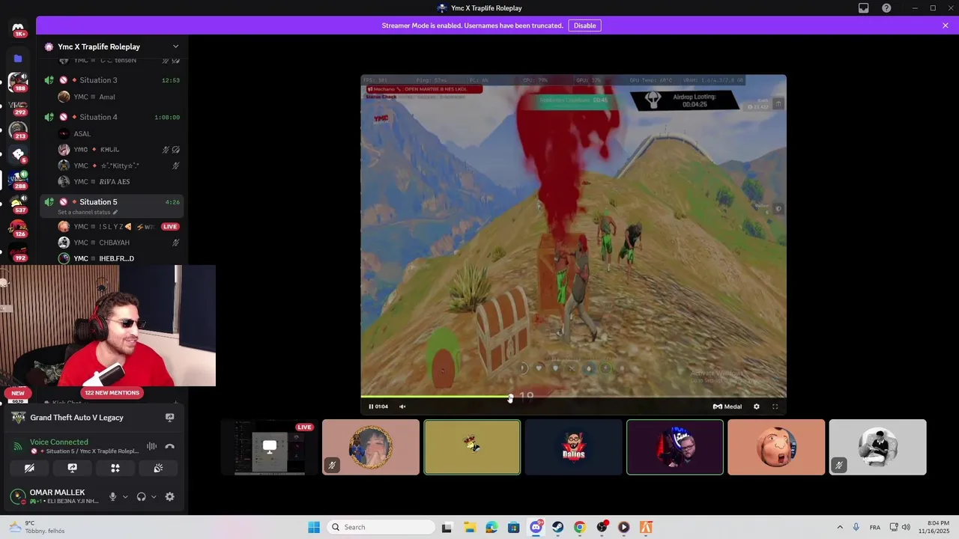Open the Help icon in title bar

click(886, 8)
